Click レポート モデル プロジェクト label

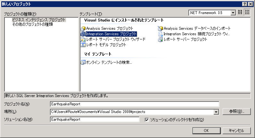click(x=106, y=45)
